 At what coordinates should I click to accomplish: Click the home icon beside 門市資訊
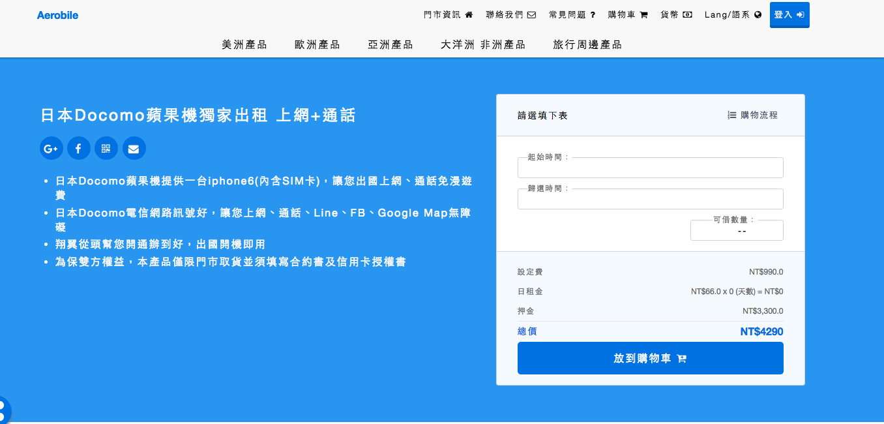point(467,14)
